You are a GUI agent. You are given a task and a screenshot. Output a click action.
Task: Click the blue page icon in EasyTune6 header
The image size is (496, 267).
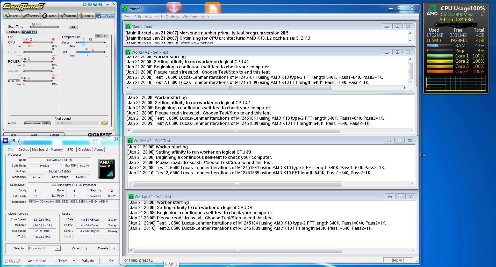point(85,4)
